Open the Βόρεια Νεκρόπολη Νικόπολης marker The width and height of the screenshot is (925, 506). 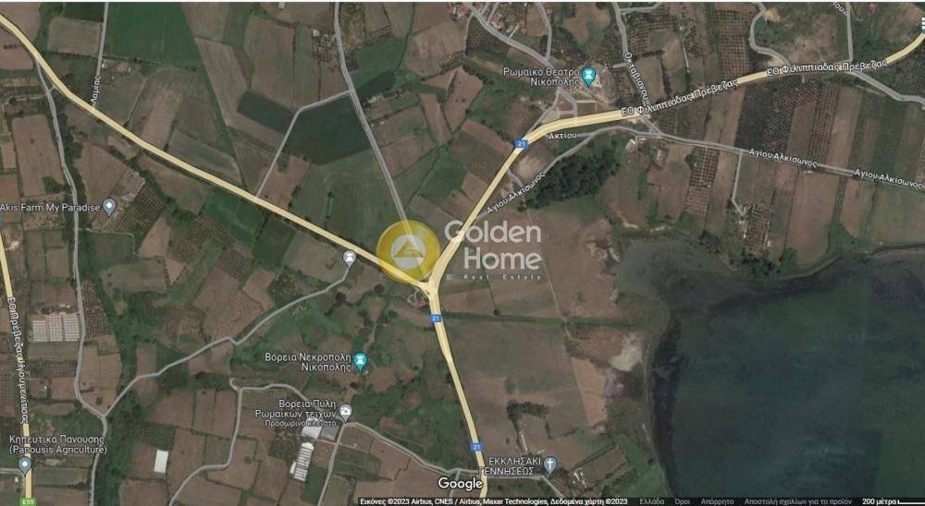pos(360,361)
